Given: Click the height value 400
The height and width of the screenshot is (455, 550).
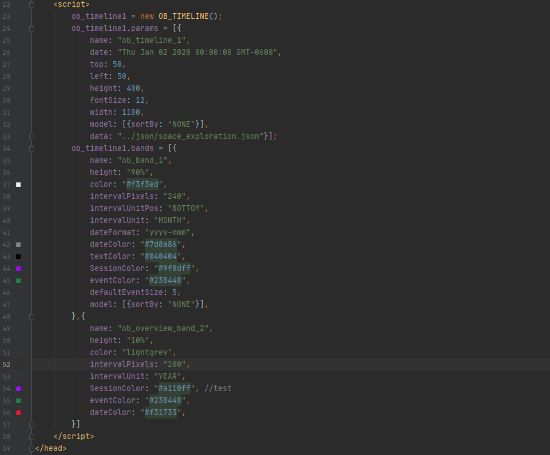Looking at the screenshot, I should (x=133, y=88).
